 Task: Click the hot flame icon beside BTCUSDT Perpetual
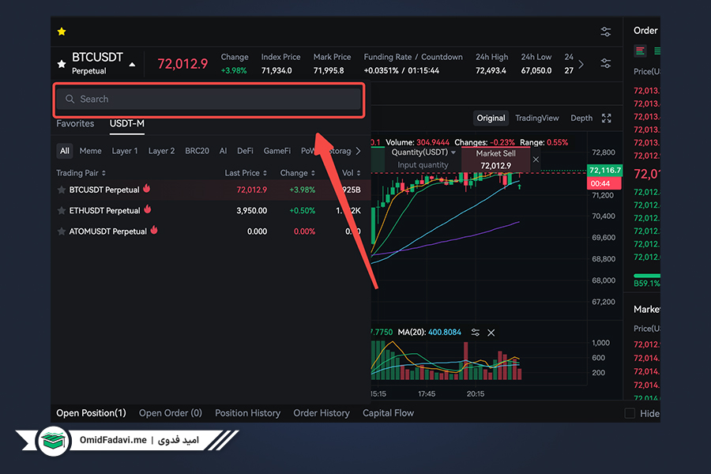click(x=146, y=188)
